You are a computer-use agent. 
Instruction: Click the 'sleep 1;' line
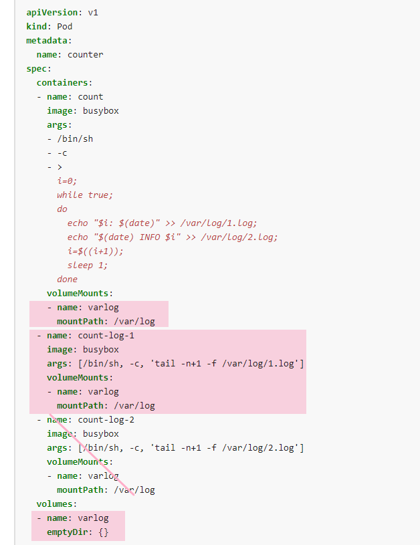88,265
